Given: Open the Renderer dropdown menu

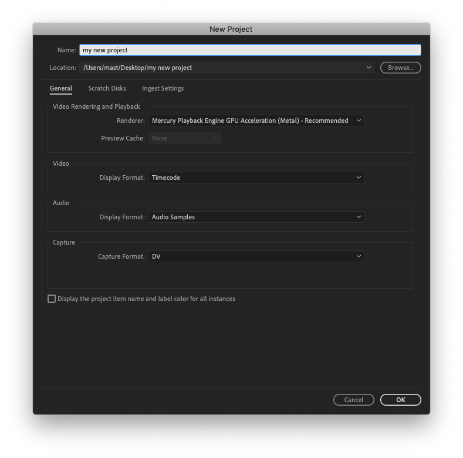Looking at the screenshot, I should (x=255, y=121).
